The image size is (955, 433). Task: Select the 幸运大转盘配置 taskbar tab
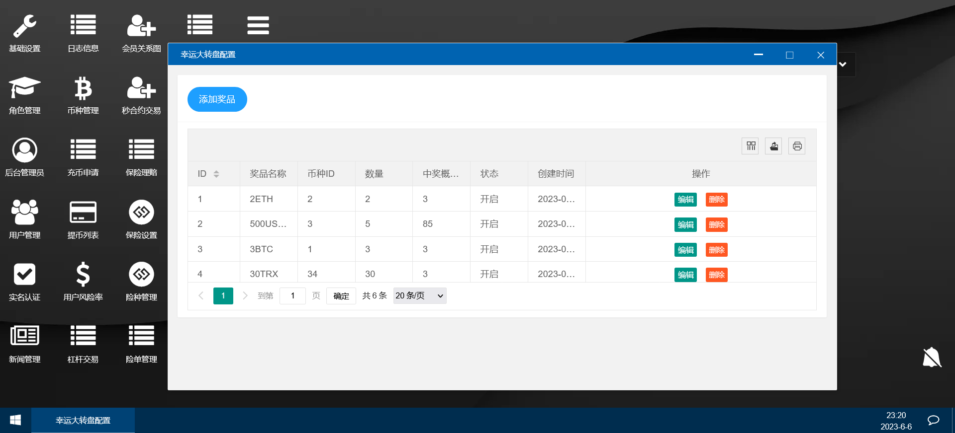tap(83, 420)
